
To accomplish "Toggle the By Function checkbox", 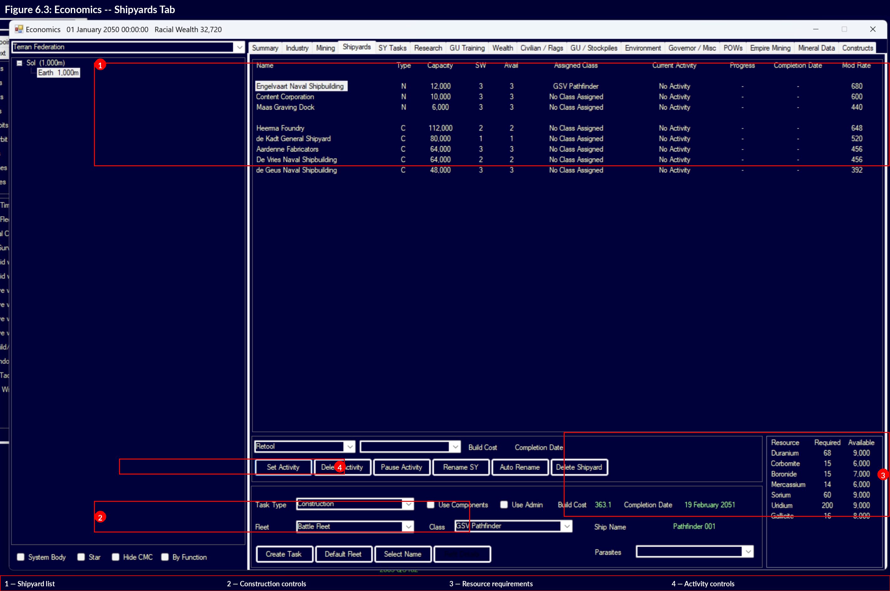I will pos(164,557).
